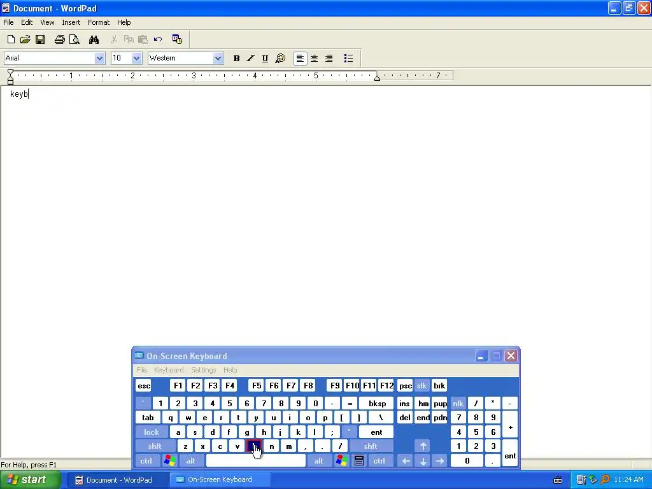Image resolution: width=652 pixels, height=489 pixels.
Task: Expand the Western script dropdown
Action: [x=218, y=58]
